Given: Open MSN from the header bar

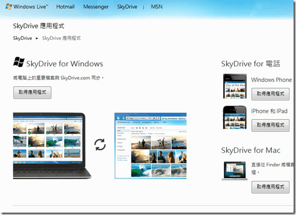Looking at the screenshot, I should tap(157, 6).
